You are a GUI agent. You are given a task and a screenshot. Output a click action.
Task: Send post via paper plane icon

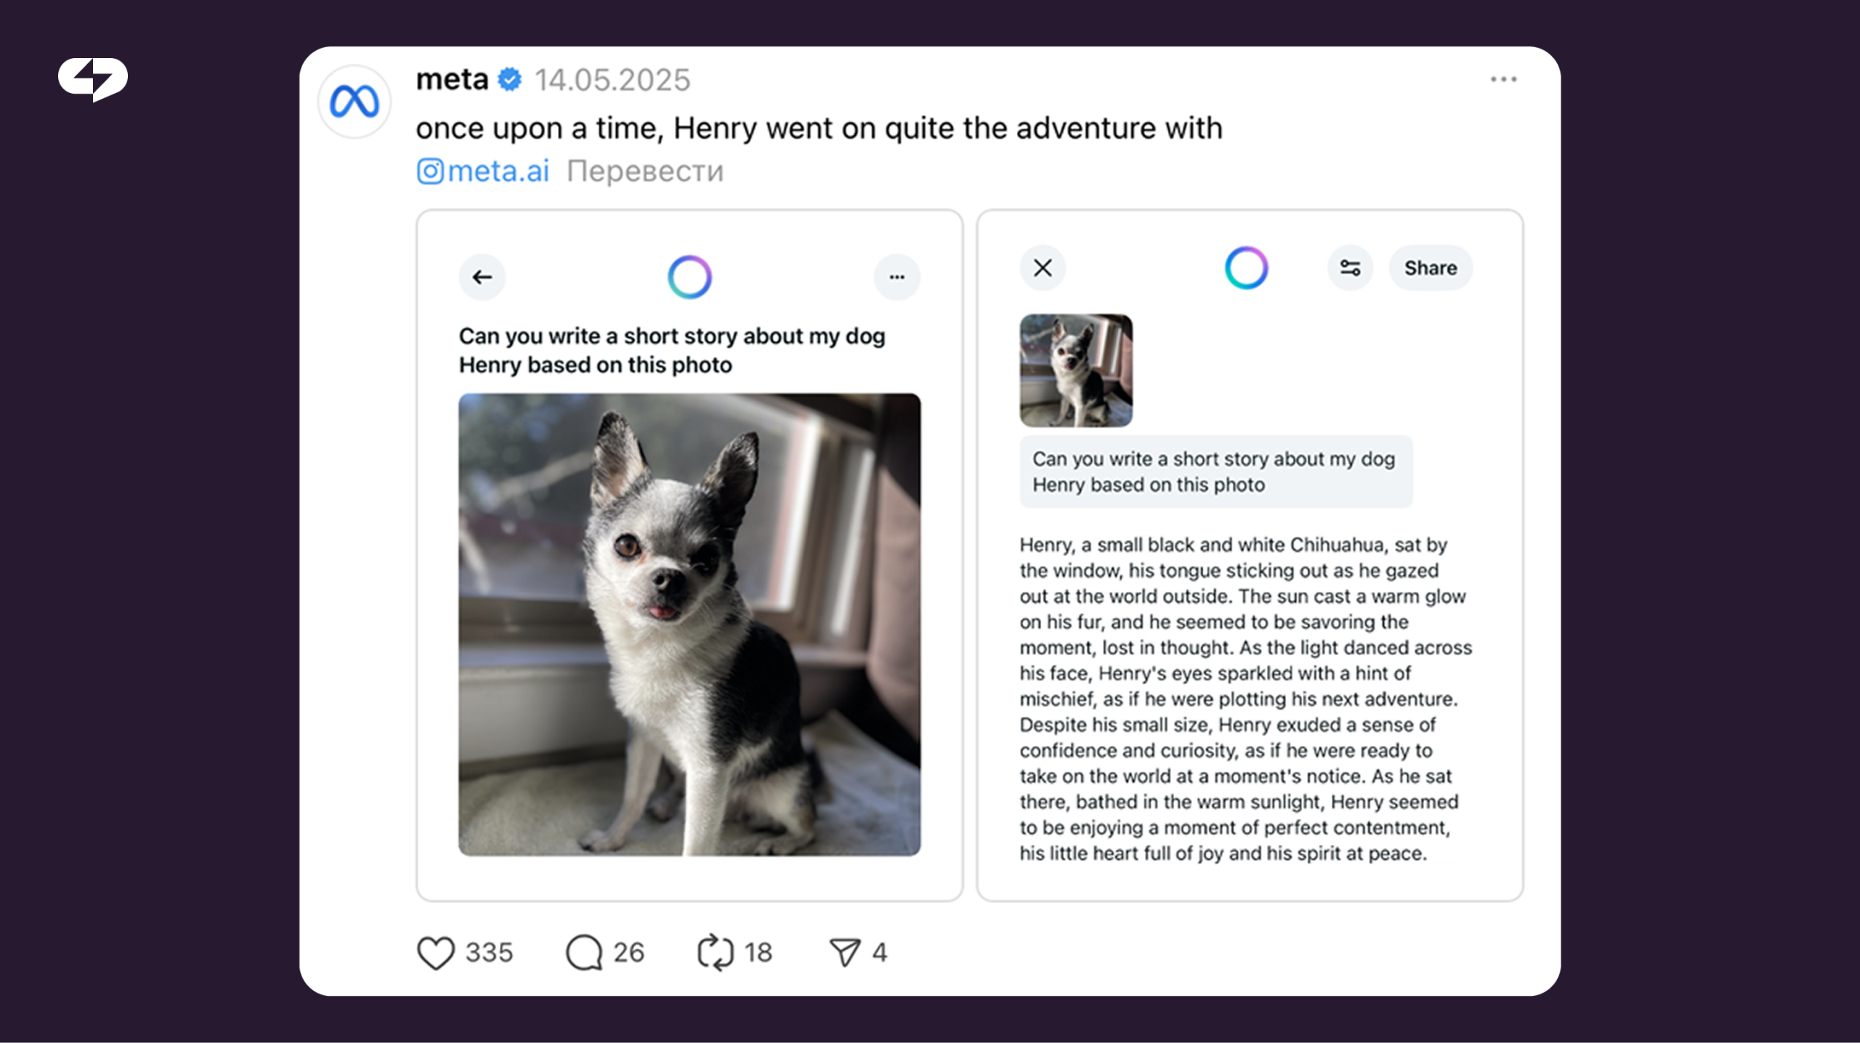[x=845, y=952]
